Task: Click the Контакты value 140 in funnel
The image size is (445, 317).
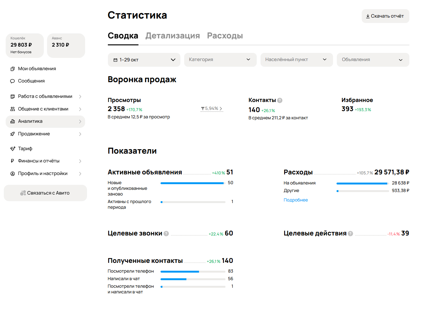Action: coord(254,110)
